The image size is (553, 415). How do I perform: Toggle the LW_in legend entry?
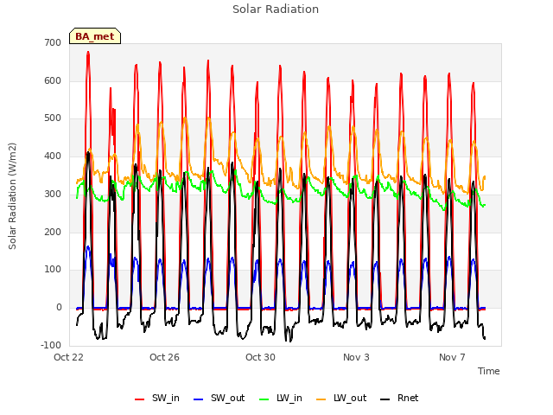click(281, 398)
